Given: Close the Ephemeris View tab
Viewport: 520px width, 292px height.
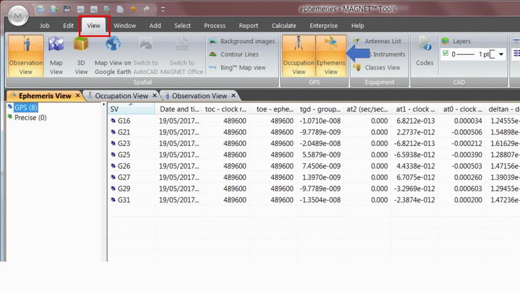Looking at the screenshot, I should coord(78,95).
